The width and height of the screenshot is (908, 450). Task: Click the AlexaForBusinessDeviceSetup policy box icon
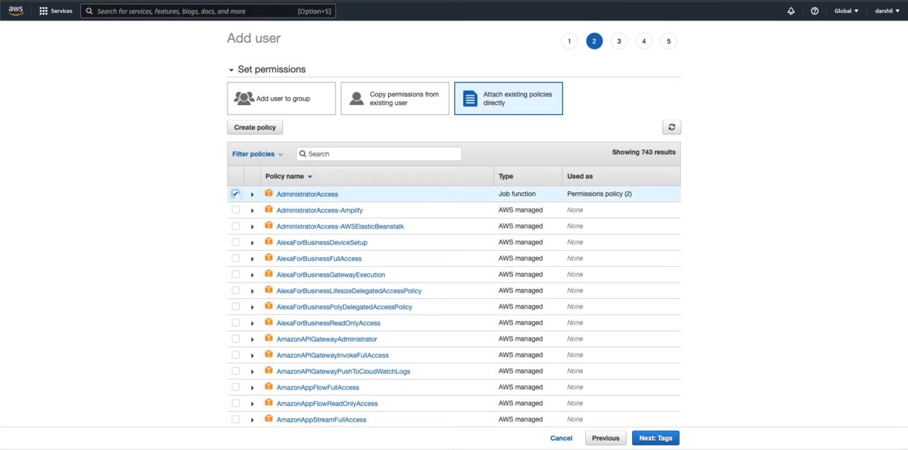269,241
